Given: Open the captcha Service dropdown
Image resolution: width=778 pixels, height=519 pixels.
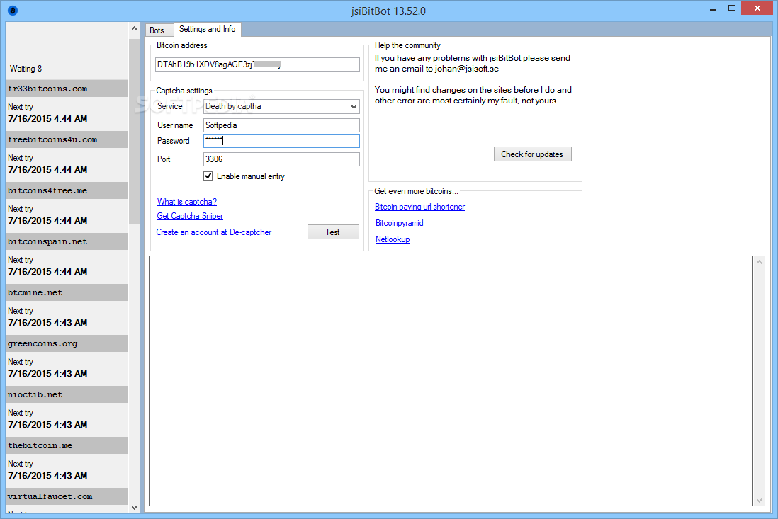Looking at the screenshot, I should click(x=281, y=106).
